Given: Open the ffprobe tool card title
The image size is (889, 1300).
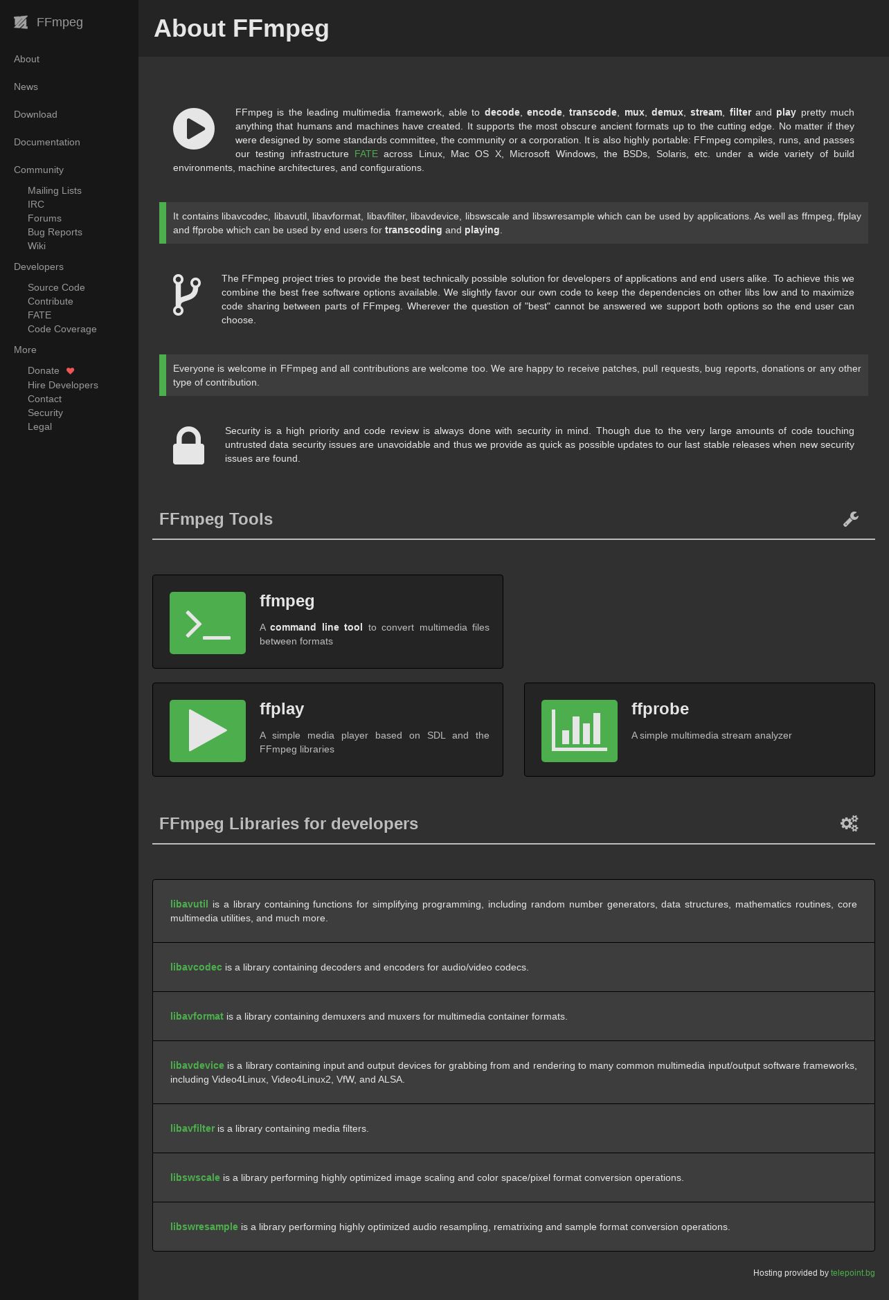Looking at the screenshot, I should [x=660, y=709].
